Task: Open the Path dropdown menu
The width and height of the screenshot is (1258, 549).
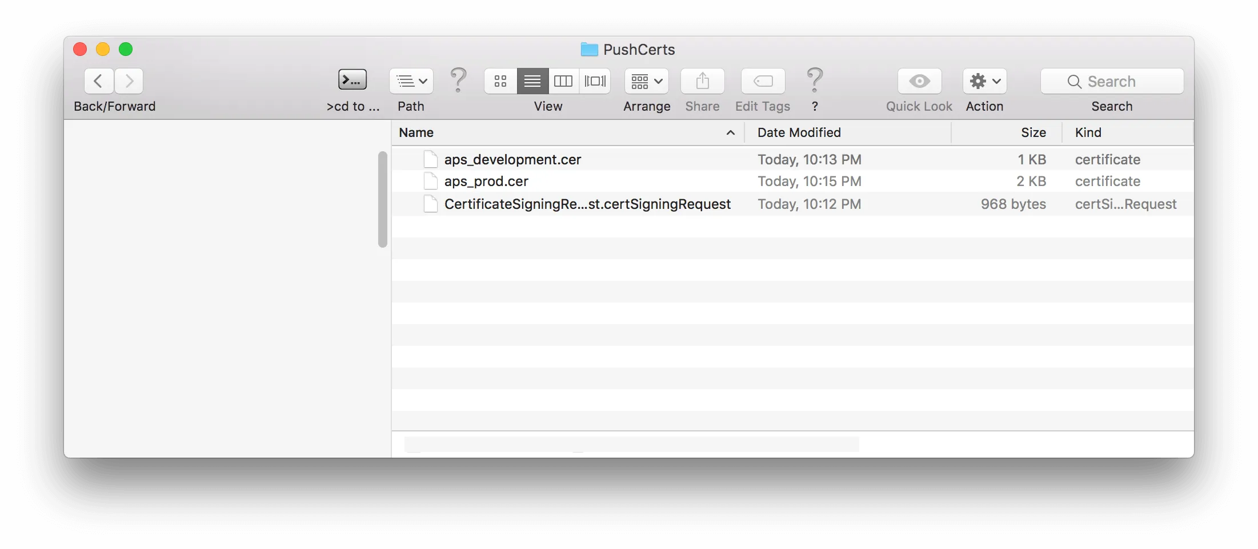Action: pos(411,81)
